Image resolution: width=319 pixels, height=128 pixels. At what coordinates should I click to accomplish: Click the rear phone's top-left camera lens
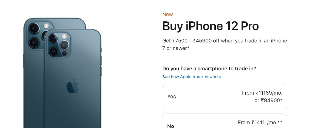click(x=34, y=28)
